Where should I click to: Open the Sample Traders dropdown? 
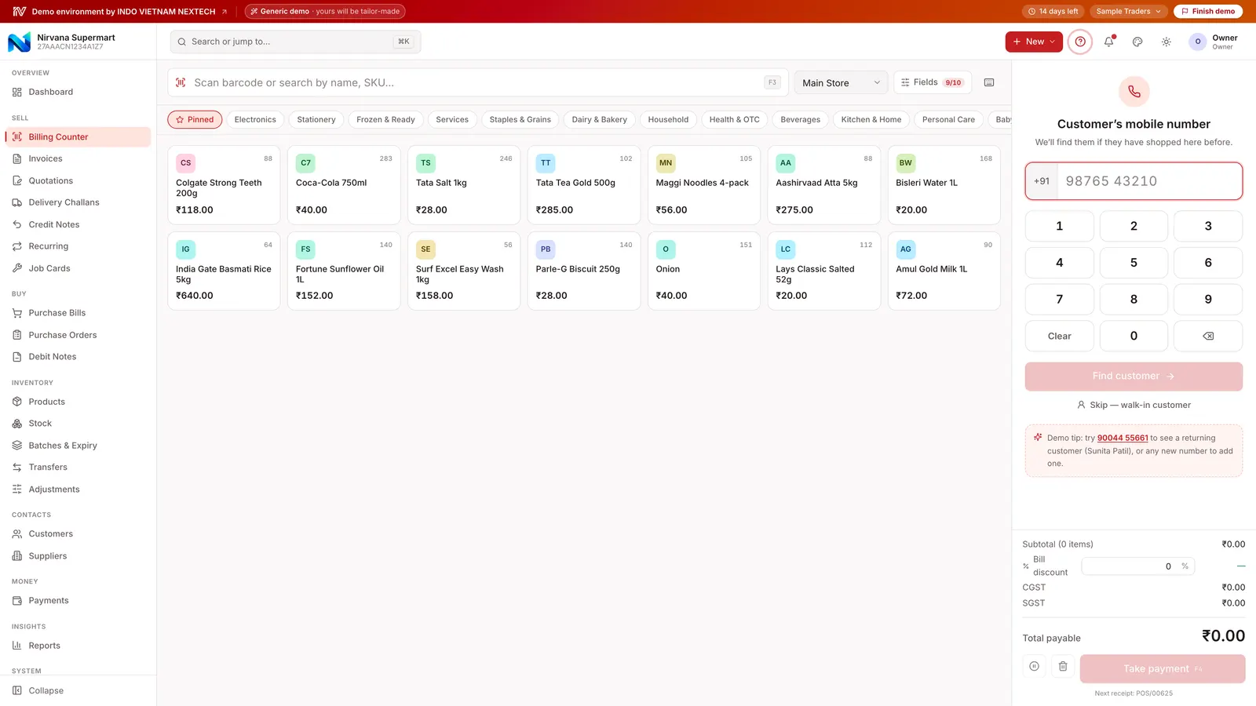tap(1128, 11)
